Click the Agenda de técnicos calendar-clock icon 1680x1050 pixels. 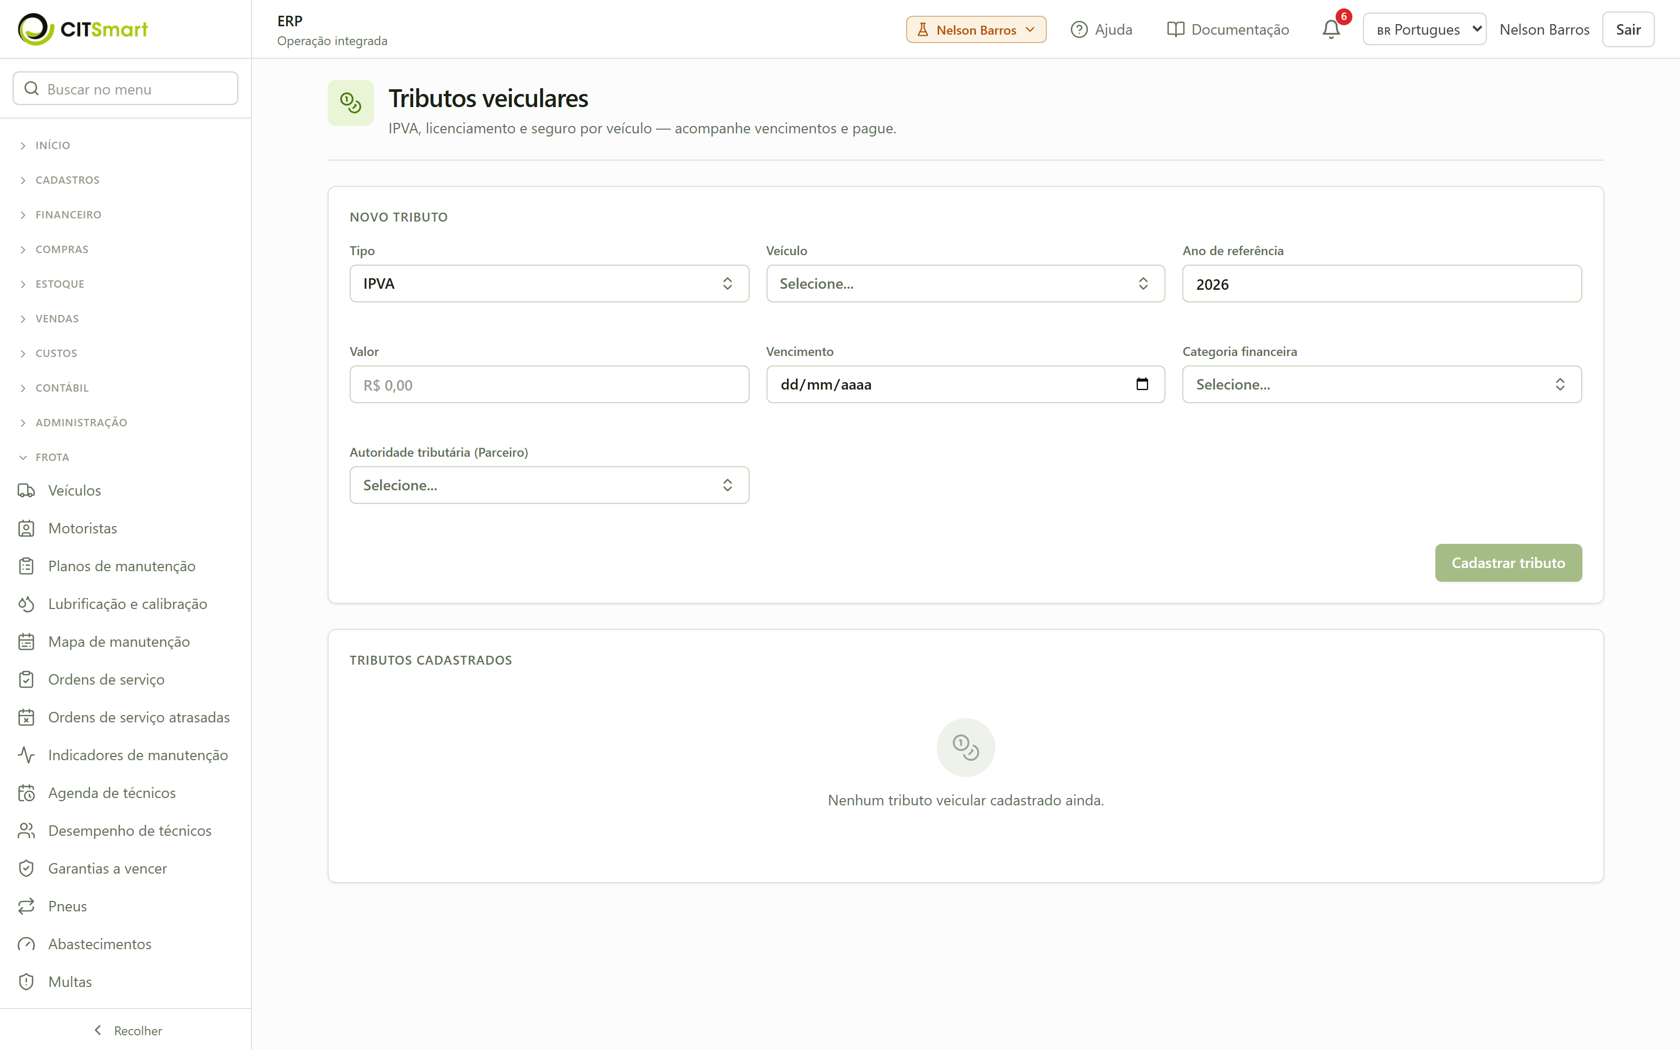pos(26,793)
